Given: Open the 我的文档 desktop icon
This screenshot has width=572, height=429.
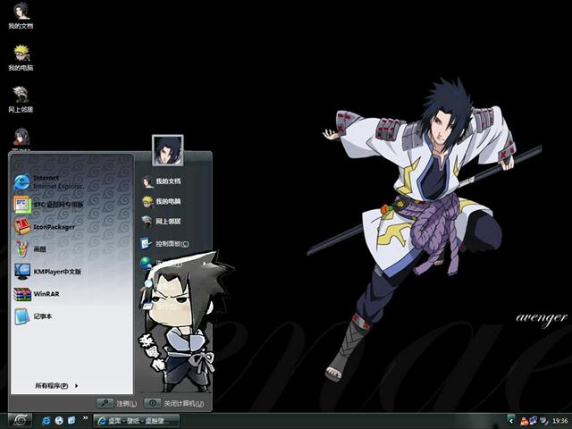Looking at the screenshot, I should (21, 16).
